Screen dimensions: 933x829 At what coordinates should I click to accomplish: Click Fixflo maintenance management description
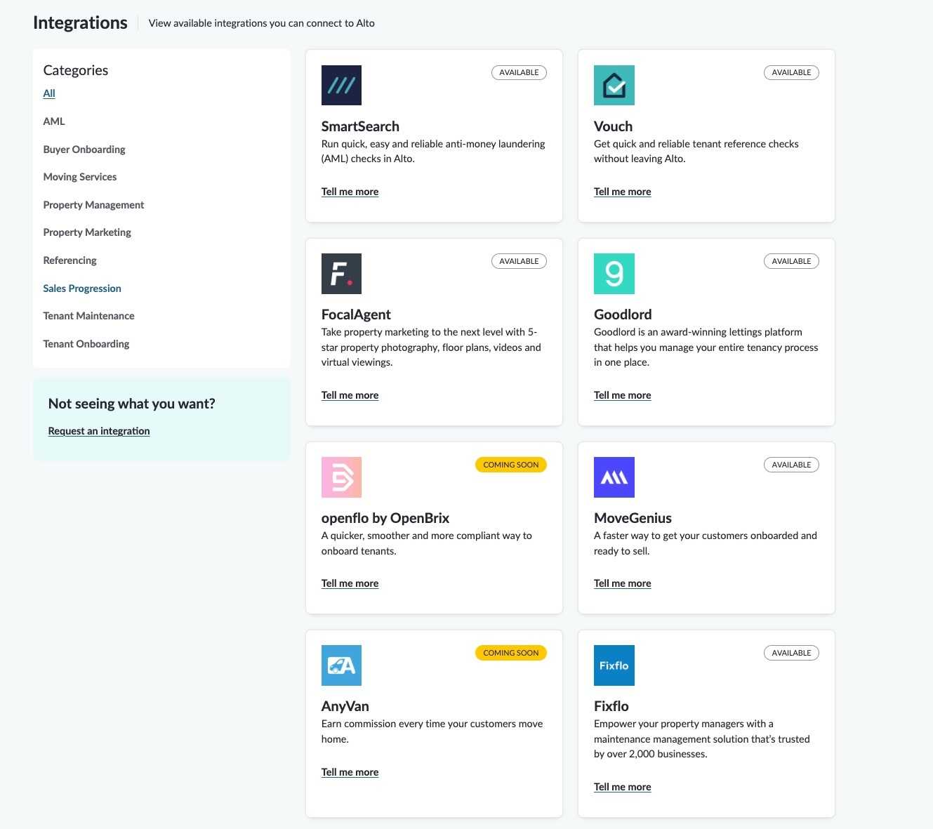pos(702,739)
